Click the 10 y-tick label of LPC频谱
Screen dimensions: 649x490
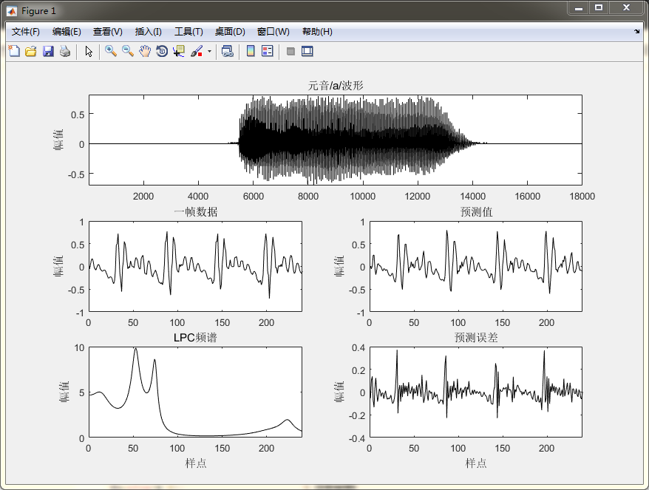point(79,348)
